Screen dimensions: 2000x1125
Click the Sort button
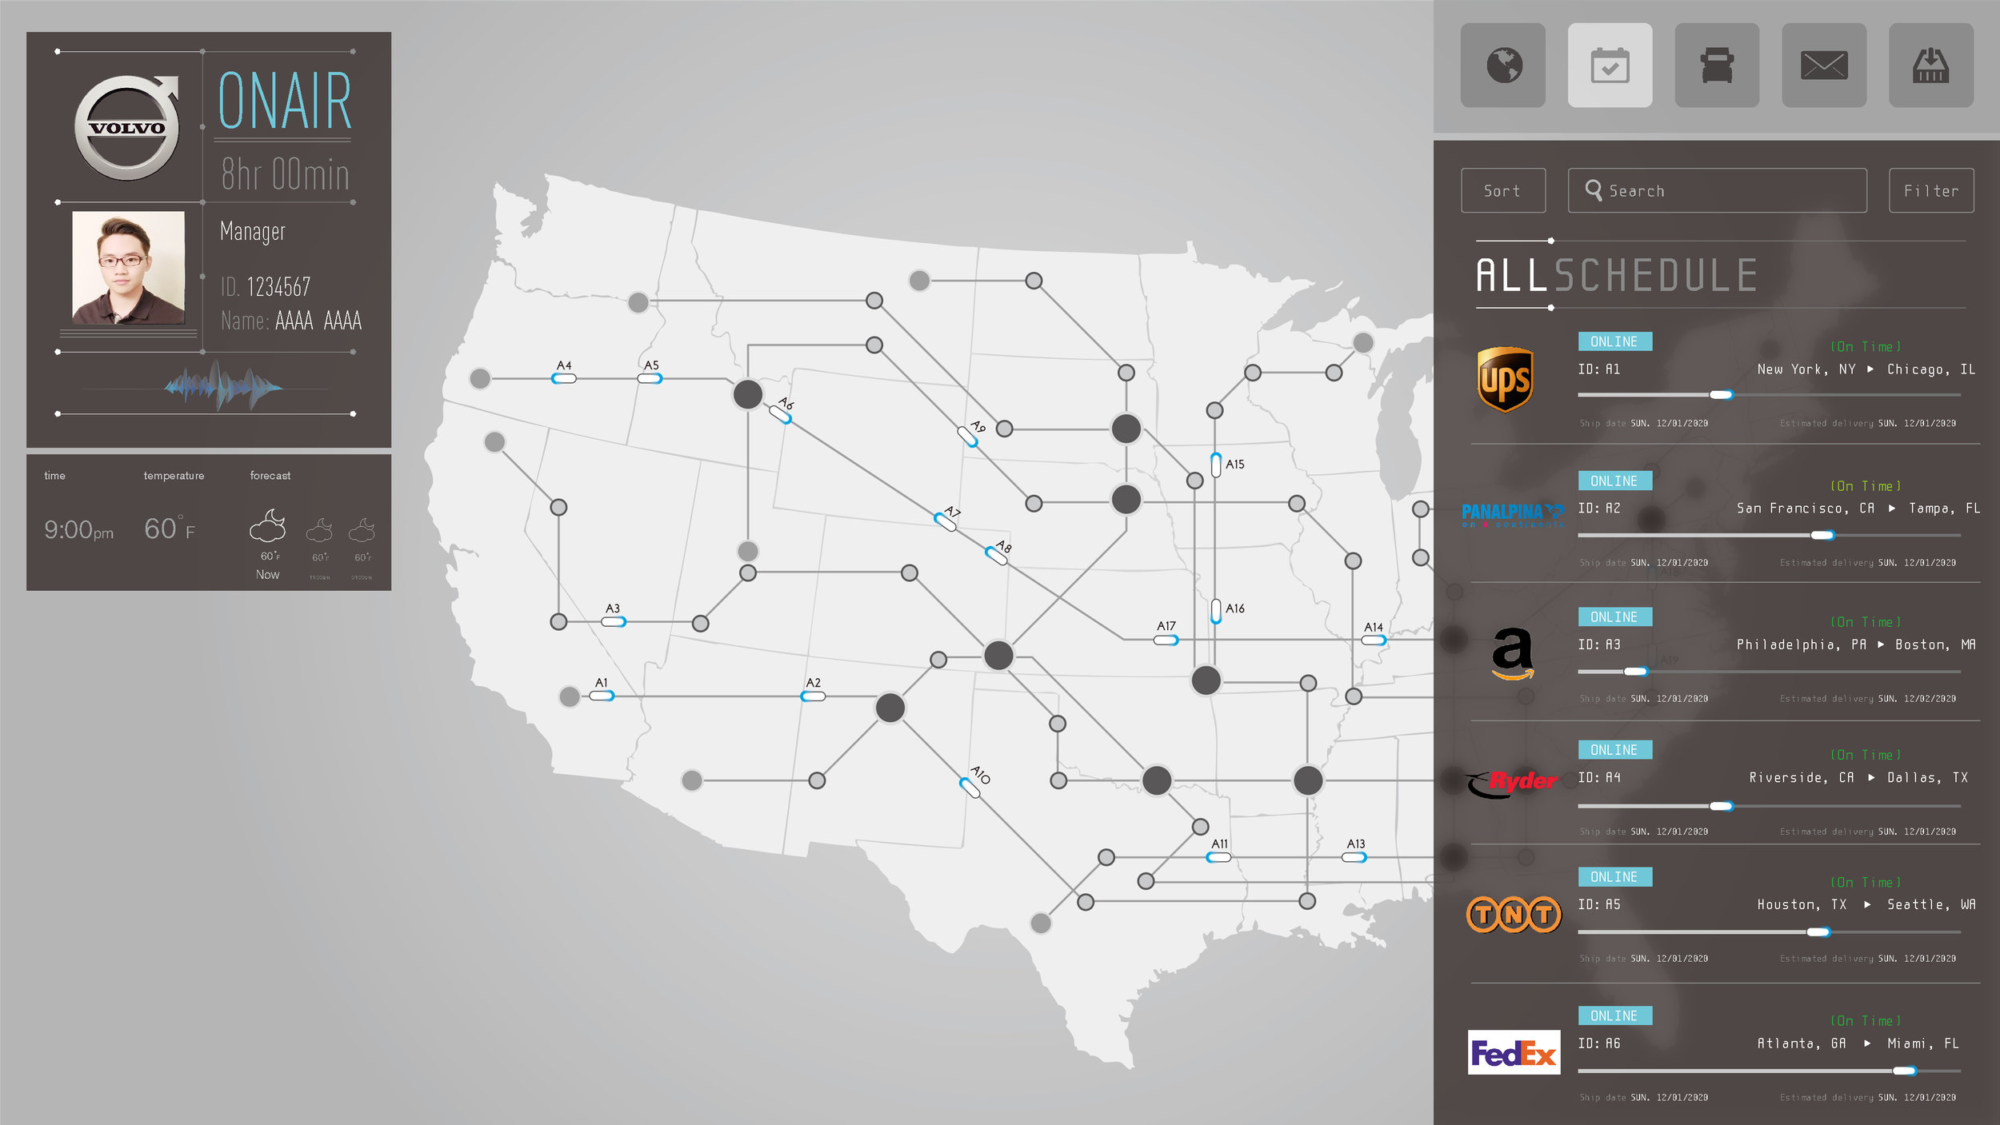tap(1504, 189)
